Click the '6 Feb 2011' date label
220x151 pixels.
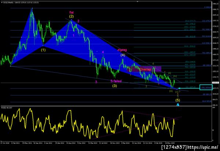15,143
